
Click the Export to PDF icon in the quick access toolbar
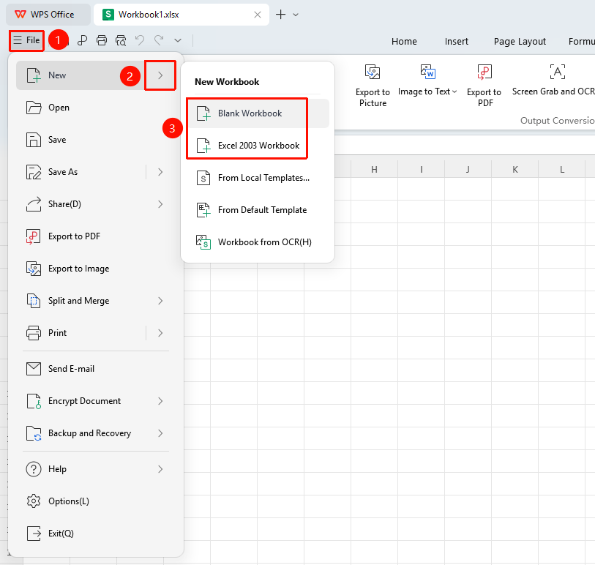point(83,40)
